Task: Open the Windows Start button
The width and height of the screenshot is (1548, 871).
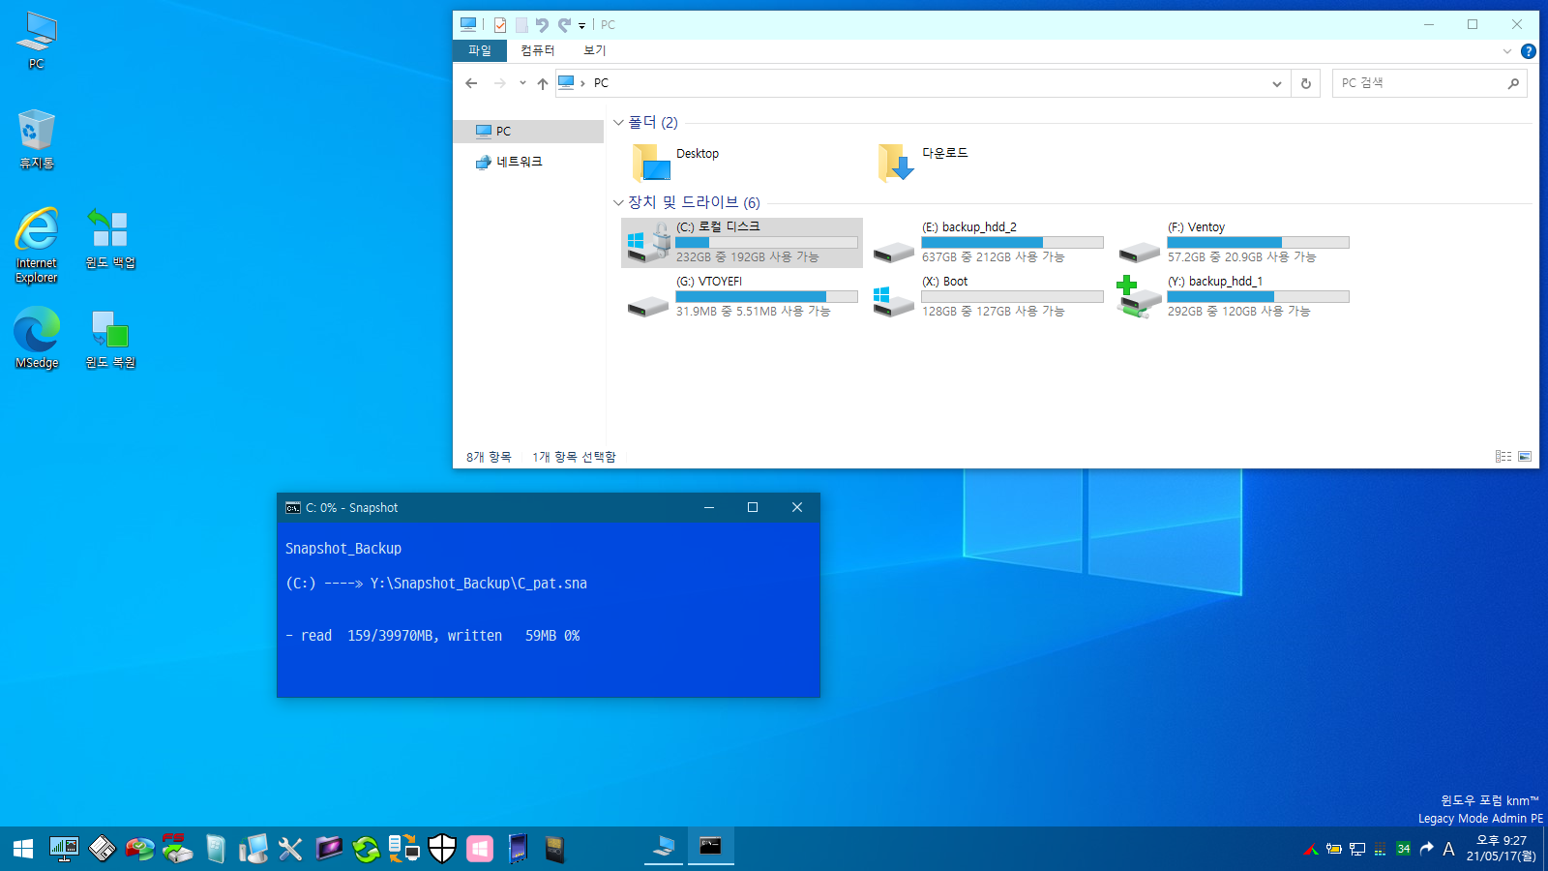Action: [23, 849]
